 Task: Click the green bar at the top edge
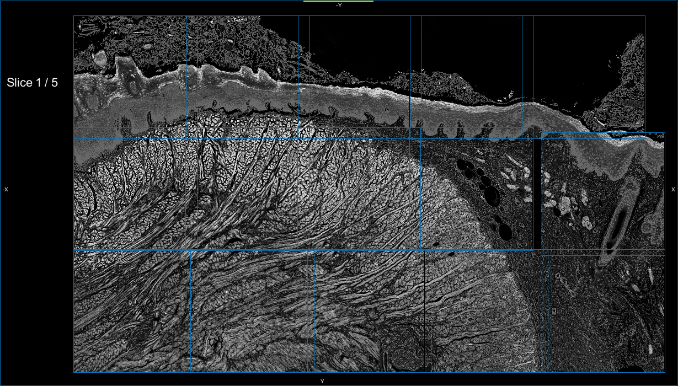(x=338, y=1)
